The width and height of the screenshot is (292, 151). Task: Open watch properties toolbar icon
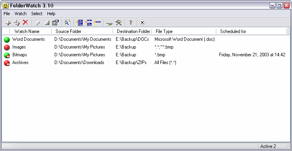click(55, 23)
